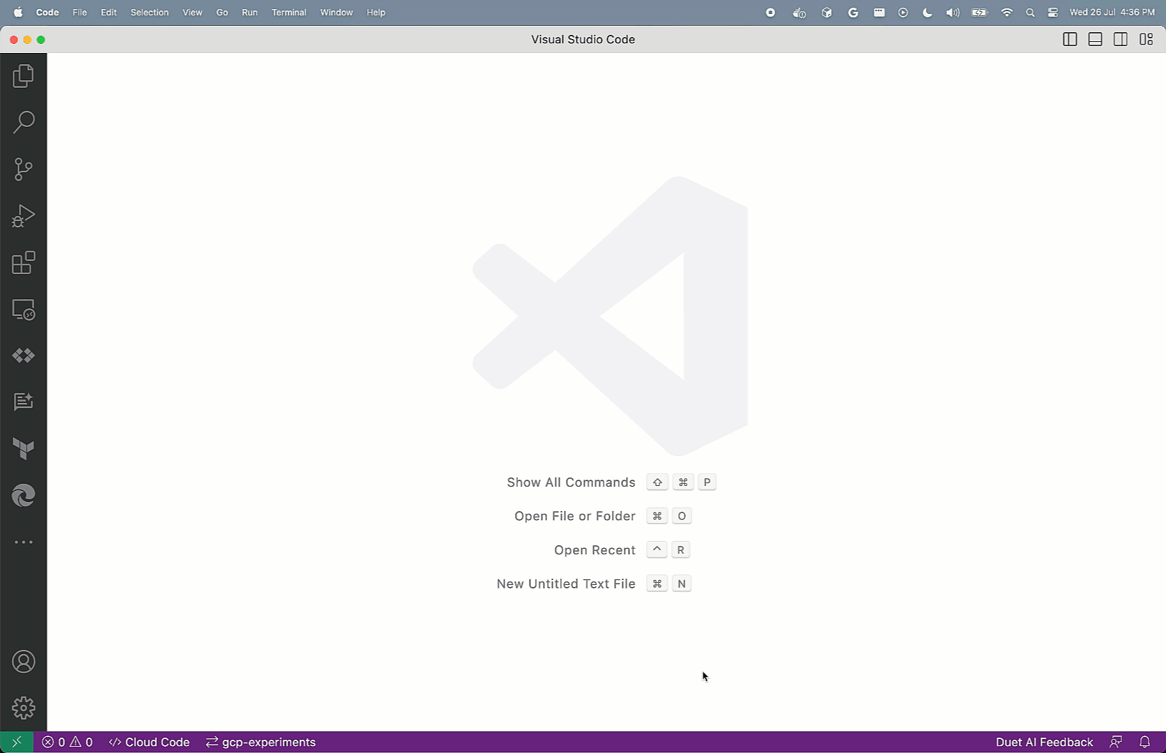Click Cloud Code in status bar

pyautogui.click(x=149, y=742)
